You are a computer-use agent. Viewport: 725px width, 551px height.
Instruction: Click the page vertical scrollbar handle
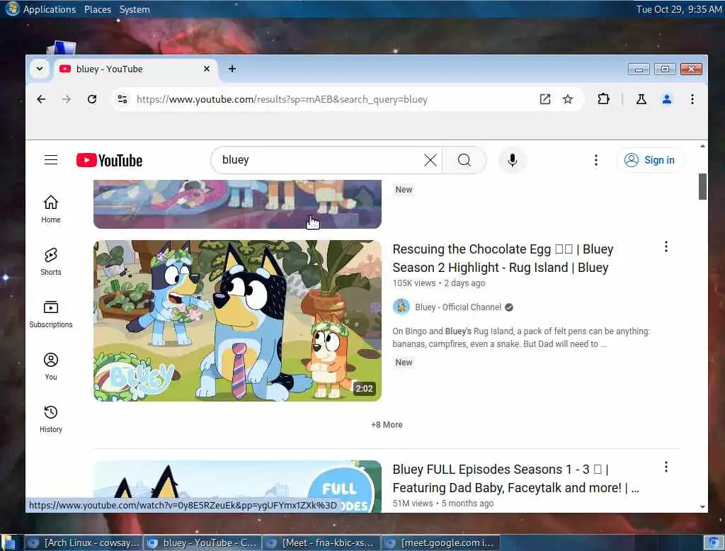pyautogui.click(x=702, y=186)
